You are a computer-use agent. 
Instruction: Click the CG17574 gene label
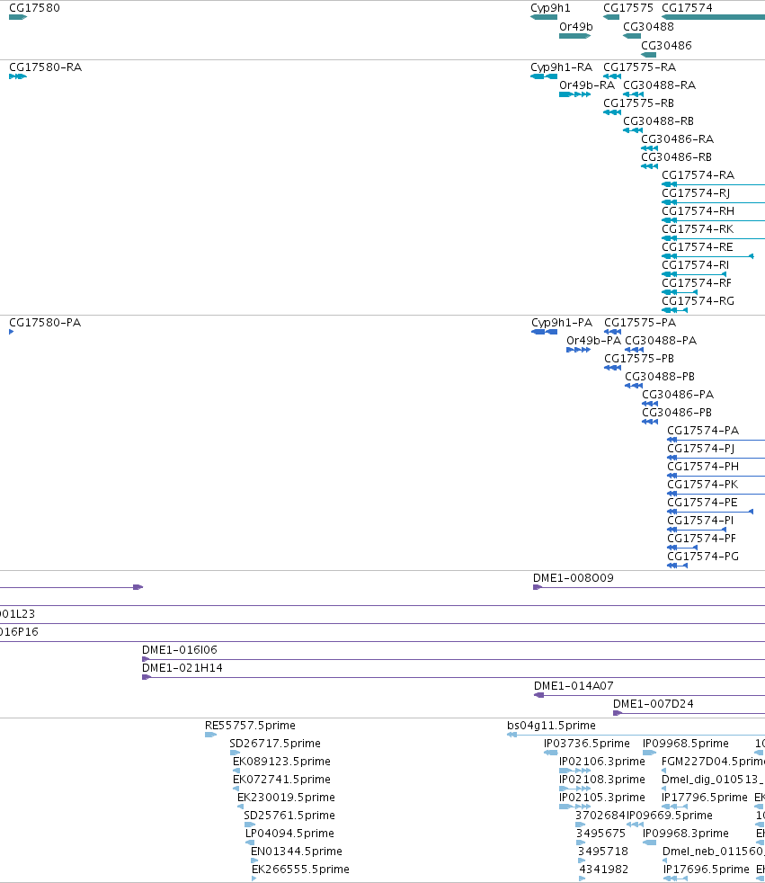(687, 8)
